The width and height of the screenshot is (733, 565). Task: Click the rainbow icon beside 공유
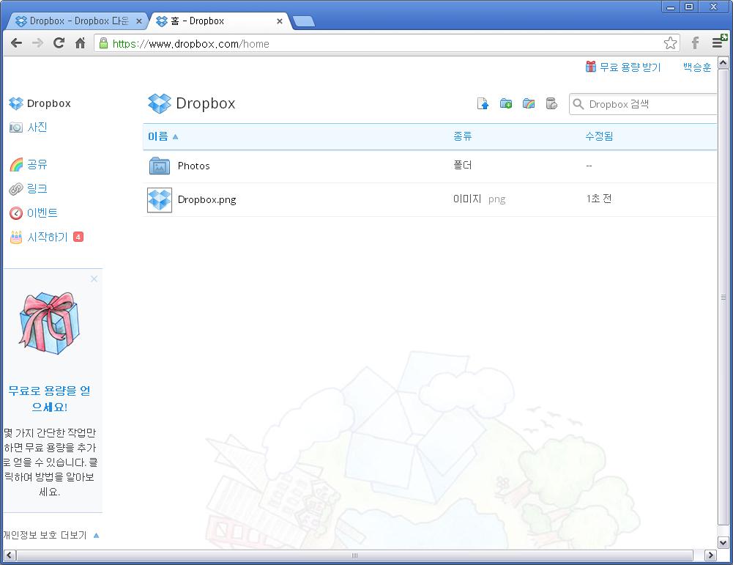click(16, 165)
